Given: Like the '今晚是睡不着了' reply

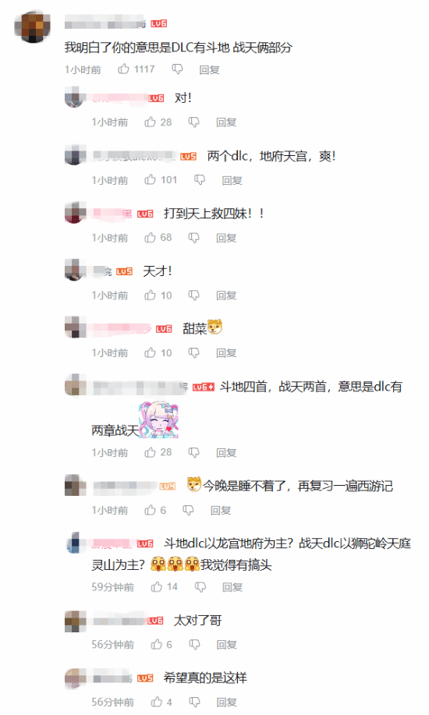Looking at the screenshot, I should coord(150,510).
